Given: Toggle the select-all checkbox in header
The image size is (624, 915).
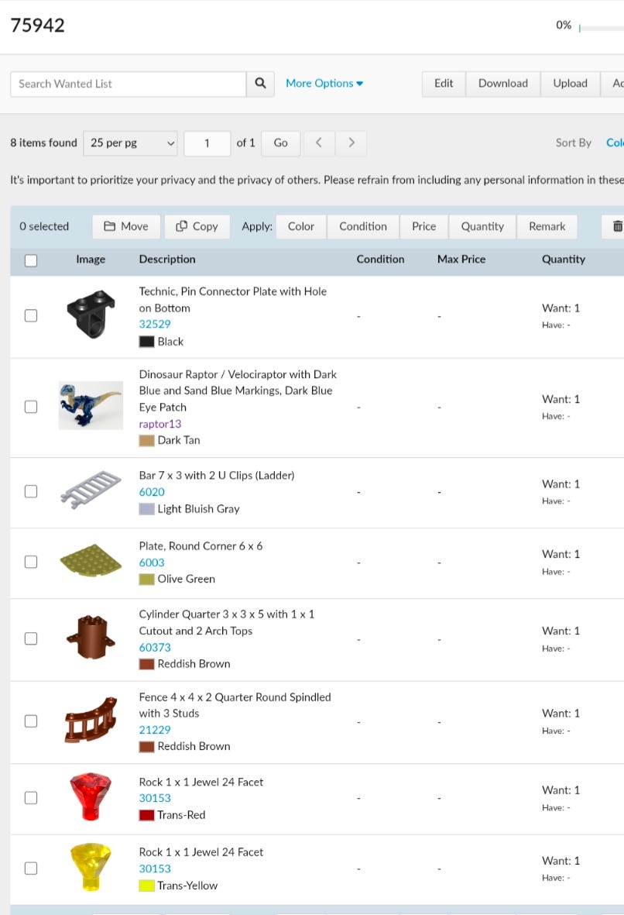Looking at the screenshot, I should click(x=31, y=260).
